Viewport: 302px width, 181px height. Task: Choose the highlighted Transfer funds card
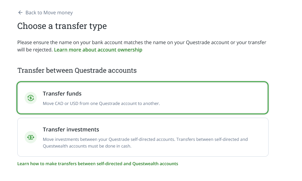pos(143,98)
